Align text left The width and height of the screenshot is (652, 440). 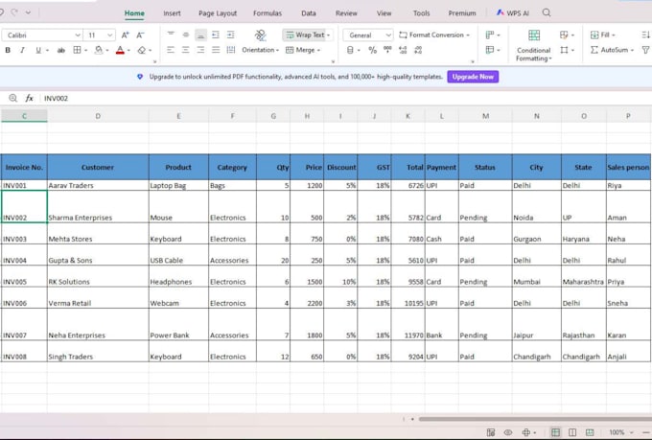click(171, 50)
